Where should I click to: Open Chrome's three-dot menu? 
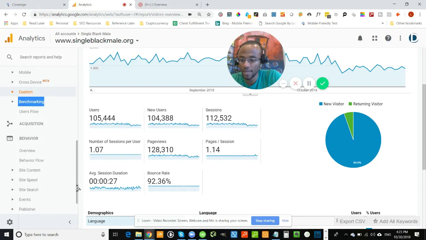click(x=419, y=14)
